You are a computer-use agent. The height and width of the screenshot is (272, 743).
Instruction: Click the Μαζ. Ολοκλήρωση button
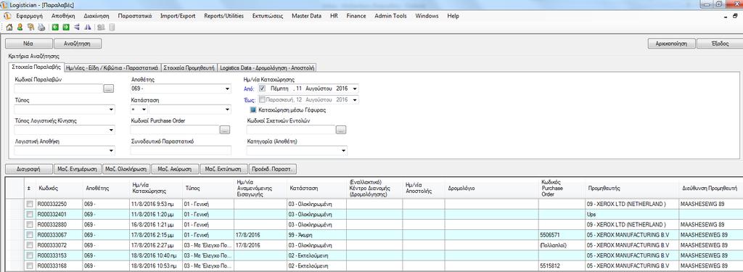tap(126, 169)
